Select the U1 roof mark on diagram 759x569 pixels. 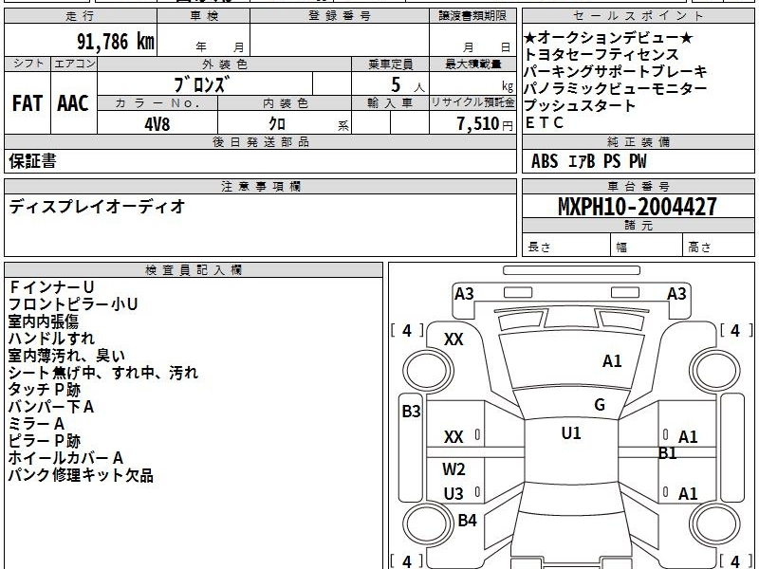571,433
